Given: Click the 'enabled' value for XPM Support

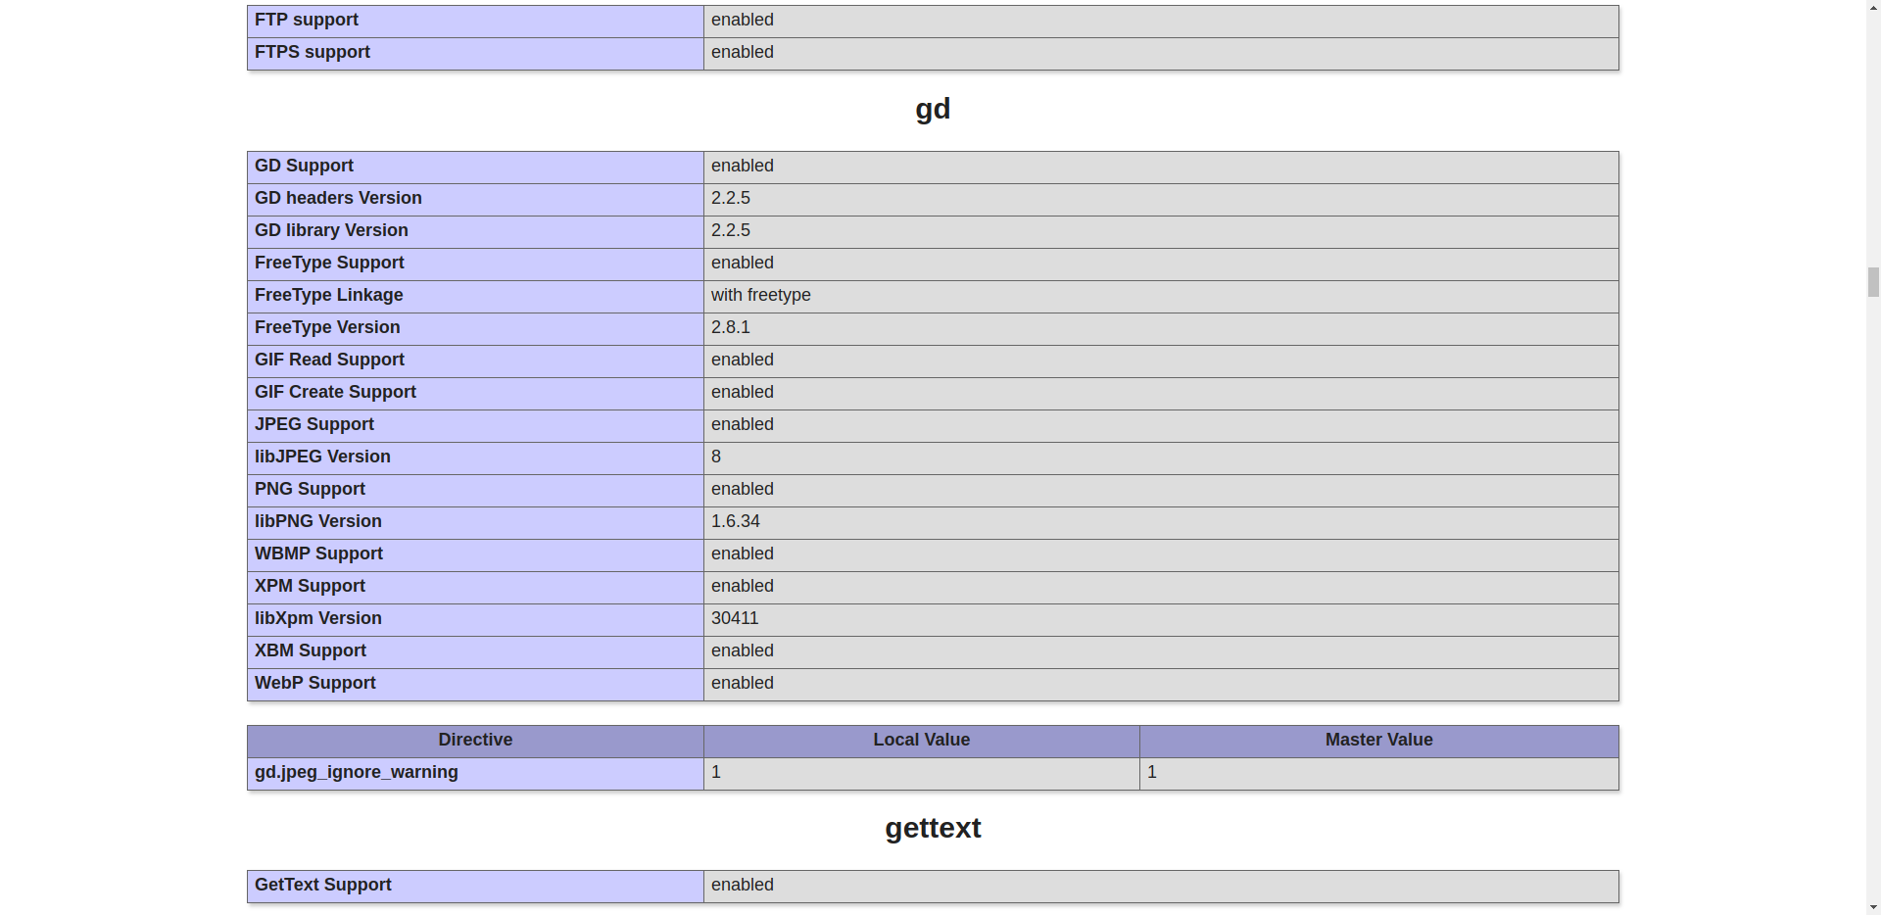Looking at the screenshot, I should 743,586.
